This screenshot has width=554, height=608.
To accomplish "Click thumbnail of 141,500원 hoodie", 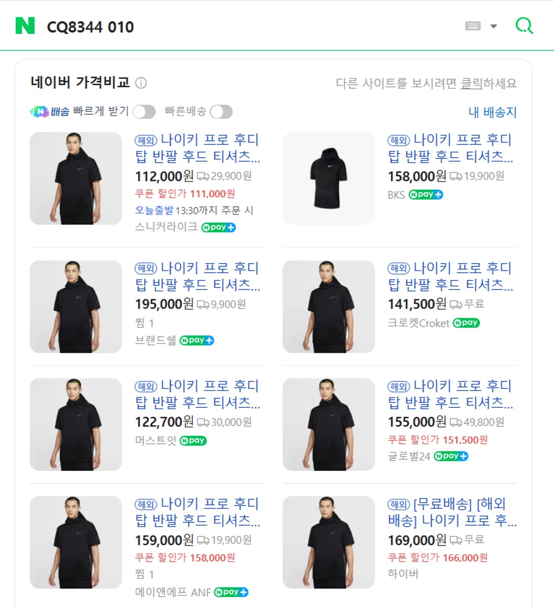I will (x=328, y=307).
